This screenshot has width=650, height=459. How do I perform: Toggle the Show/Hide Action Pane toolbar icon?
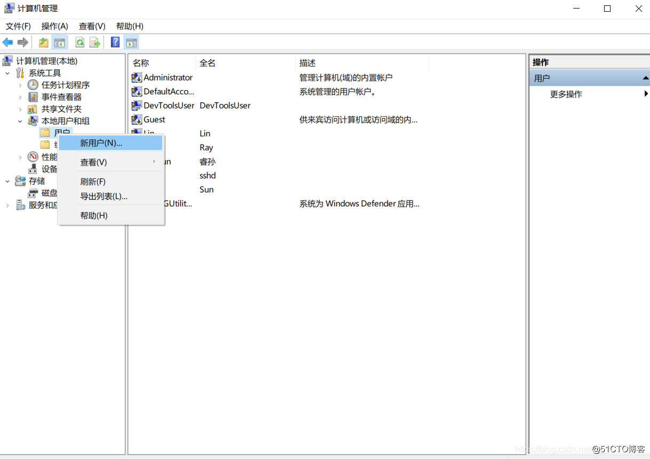[x=131, y=42]
